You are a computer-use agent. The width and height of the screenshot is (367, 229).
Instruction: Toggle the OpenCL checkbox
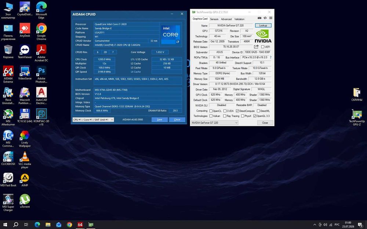click(211, 111)
